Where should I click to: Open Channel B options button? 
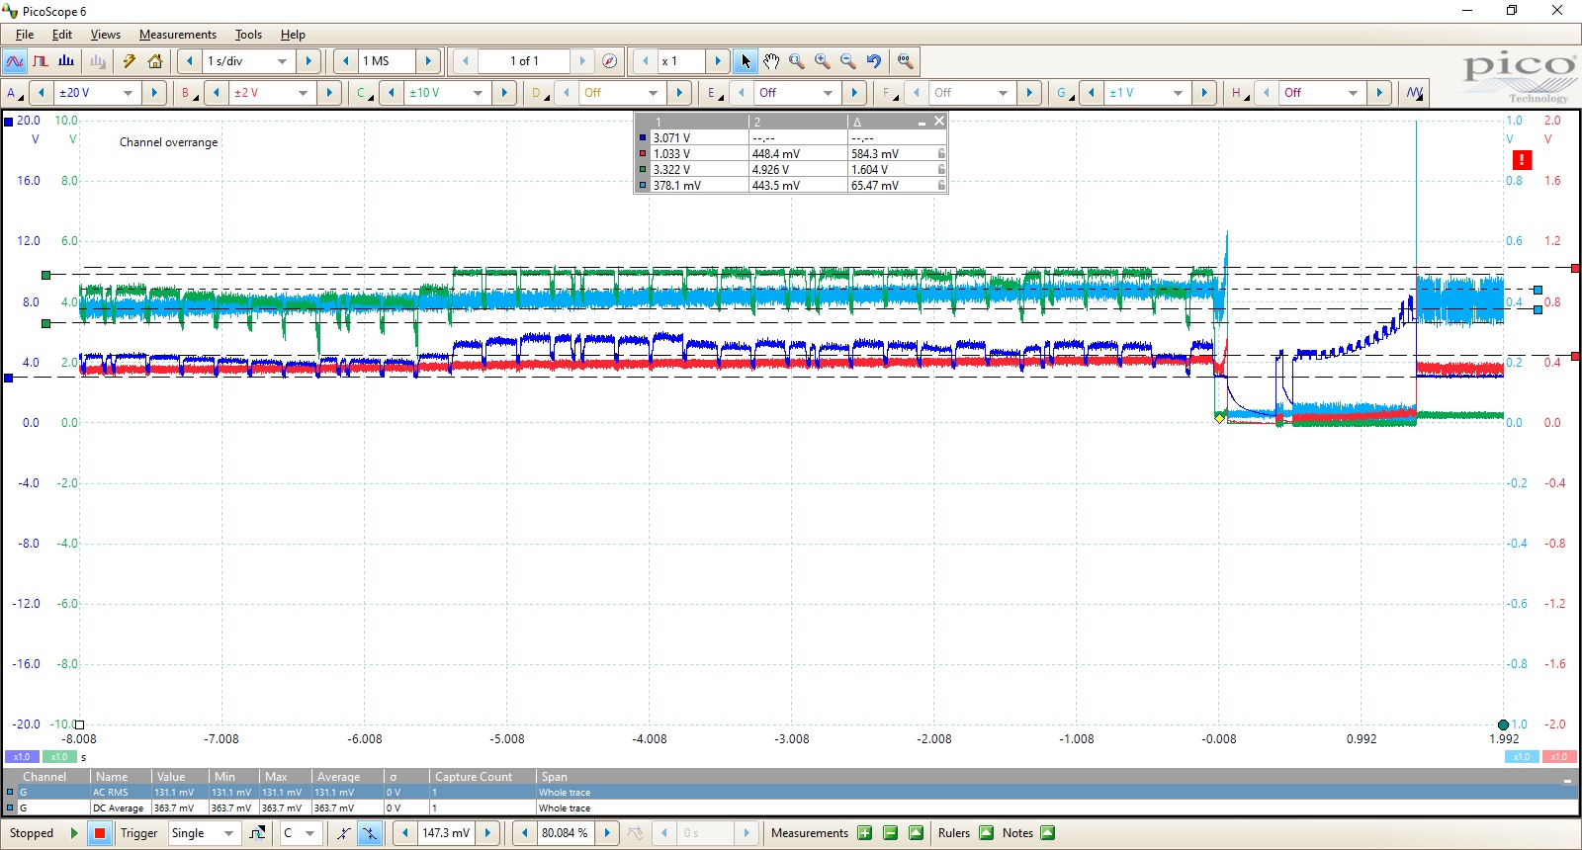pos(189,93)
